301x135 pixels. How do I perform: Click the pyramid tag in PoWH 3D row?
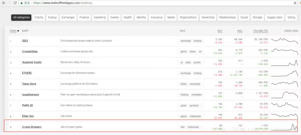tap(194, 106)
